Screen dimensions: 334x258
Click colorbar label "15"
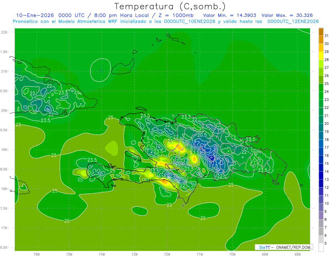(326, 163)
